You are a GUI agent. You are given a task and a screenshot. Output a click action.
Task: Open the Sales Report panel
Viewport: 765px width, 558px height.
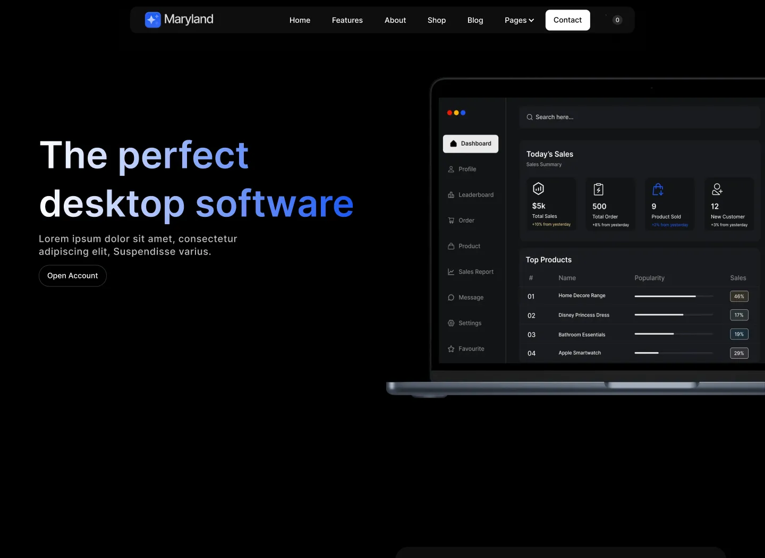pos(471,272)
